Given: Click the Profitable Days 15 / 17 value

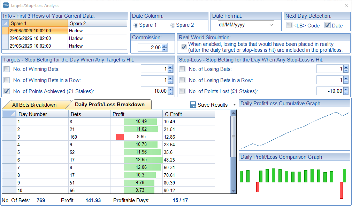Looking at the screenshot, I should click(x=180, y=200).
